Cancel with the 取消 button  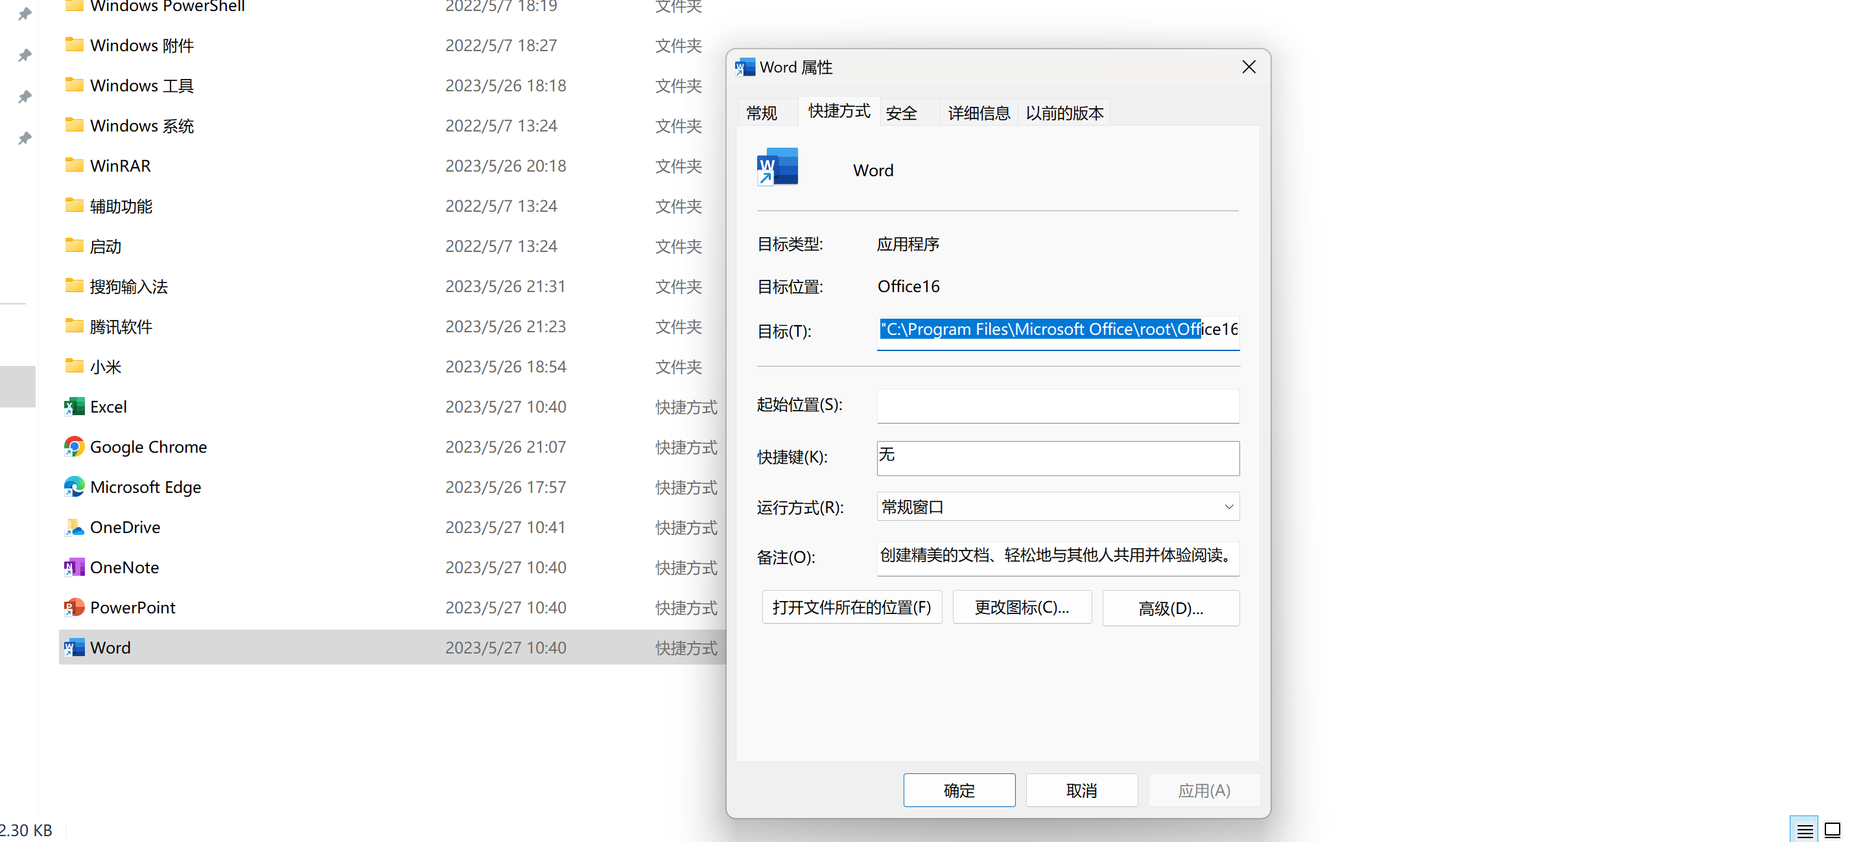coord(1081,790)
